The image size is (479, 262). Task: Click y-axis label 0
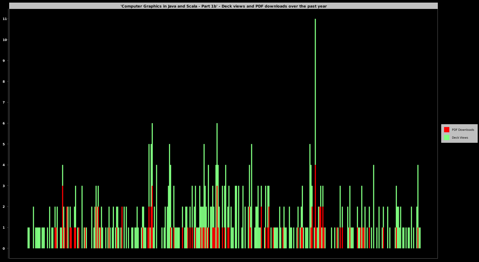point(4,248)
